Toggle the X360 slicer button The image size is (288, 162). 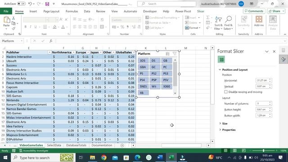pos(166,86)
